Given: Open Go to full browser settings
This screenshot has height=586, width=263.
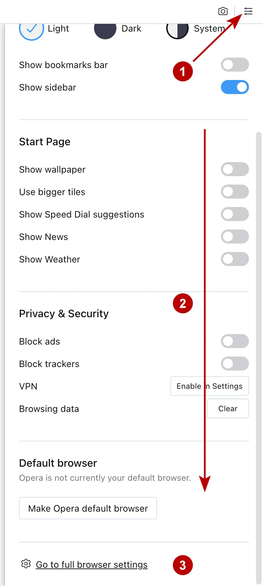Looking at the screenshot, I should (x=92, y=564).
